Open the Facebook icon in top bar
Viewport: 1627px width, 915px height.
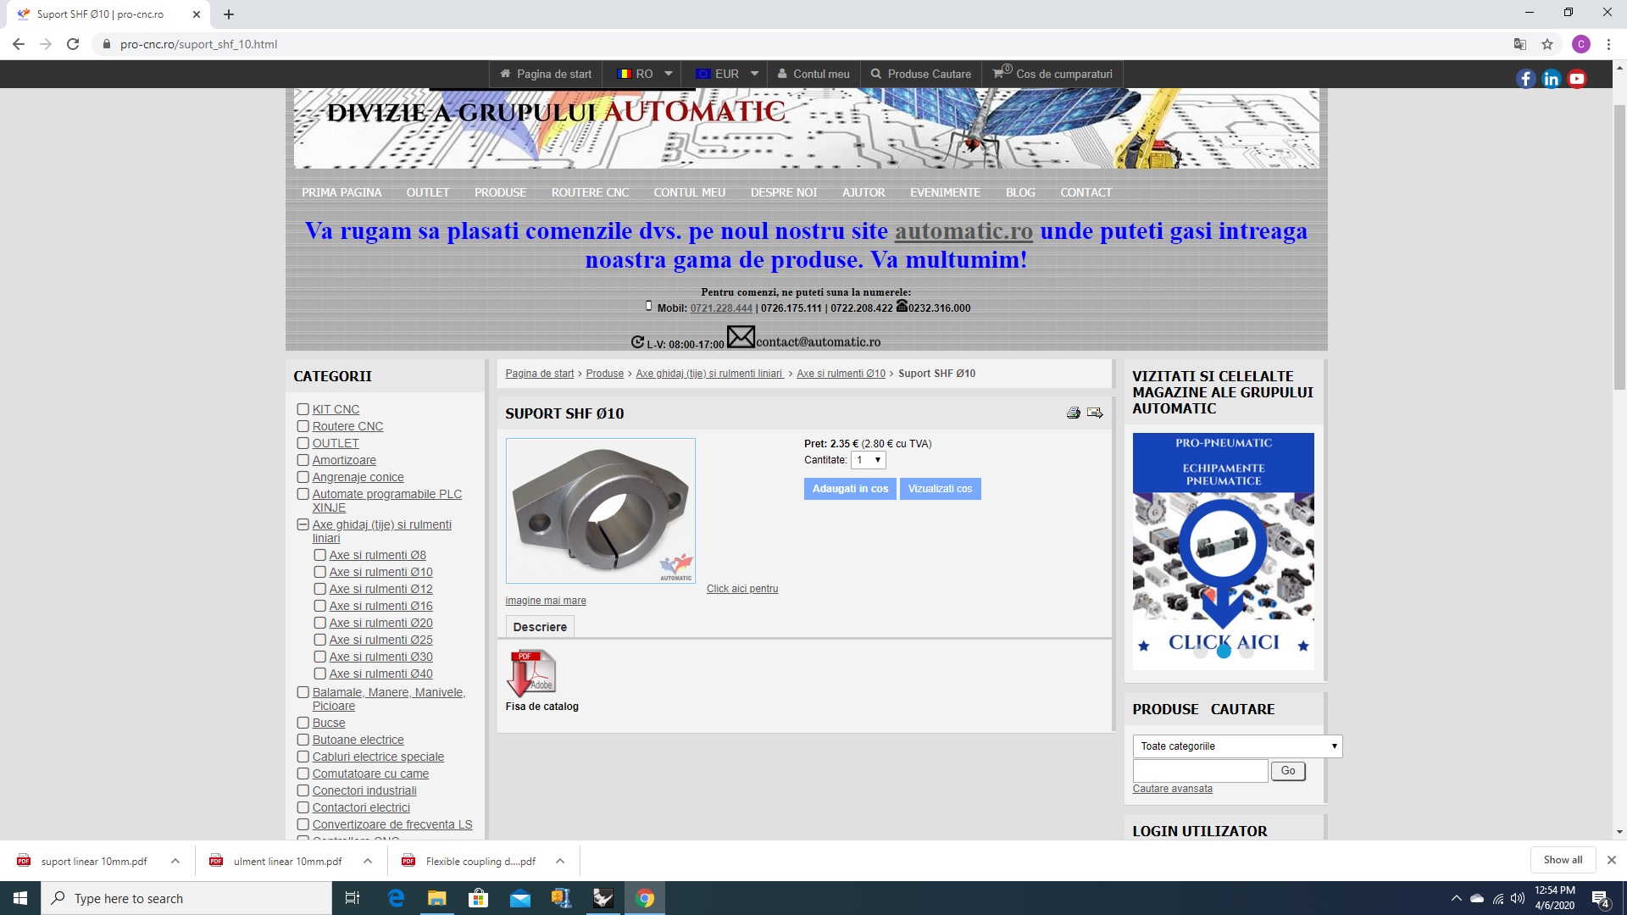(1525, 79)
